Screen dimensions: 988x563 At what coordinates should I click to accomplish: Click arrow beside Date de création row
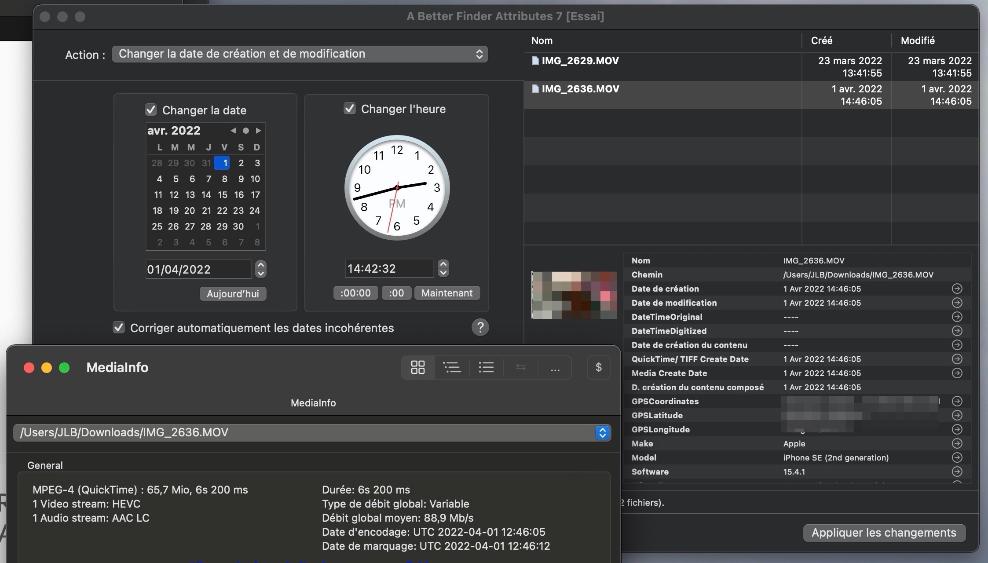957,289
